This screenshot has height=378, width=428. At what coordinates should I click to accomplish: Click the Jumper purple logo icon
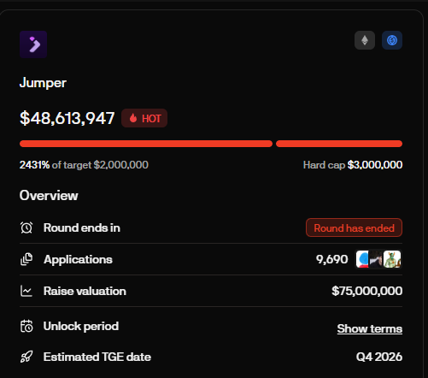33,44
